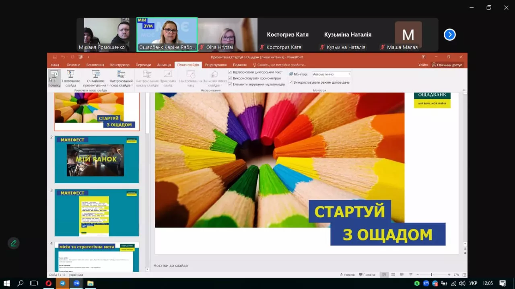Open the record slide show dropdown
515x289 pixels.
(215, 78)
